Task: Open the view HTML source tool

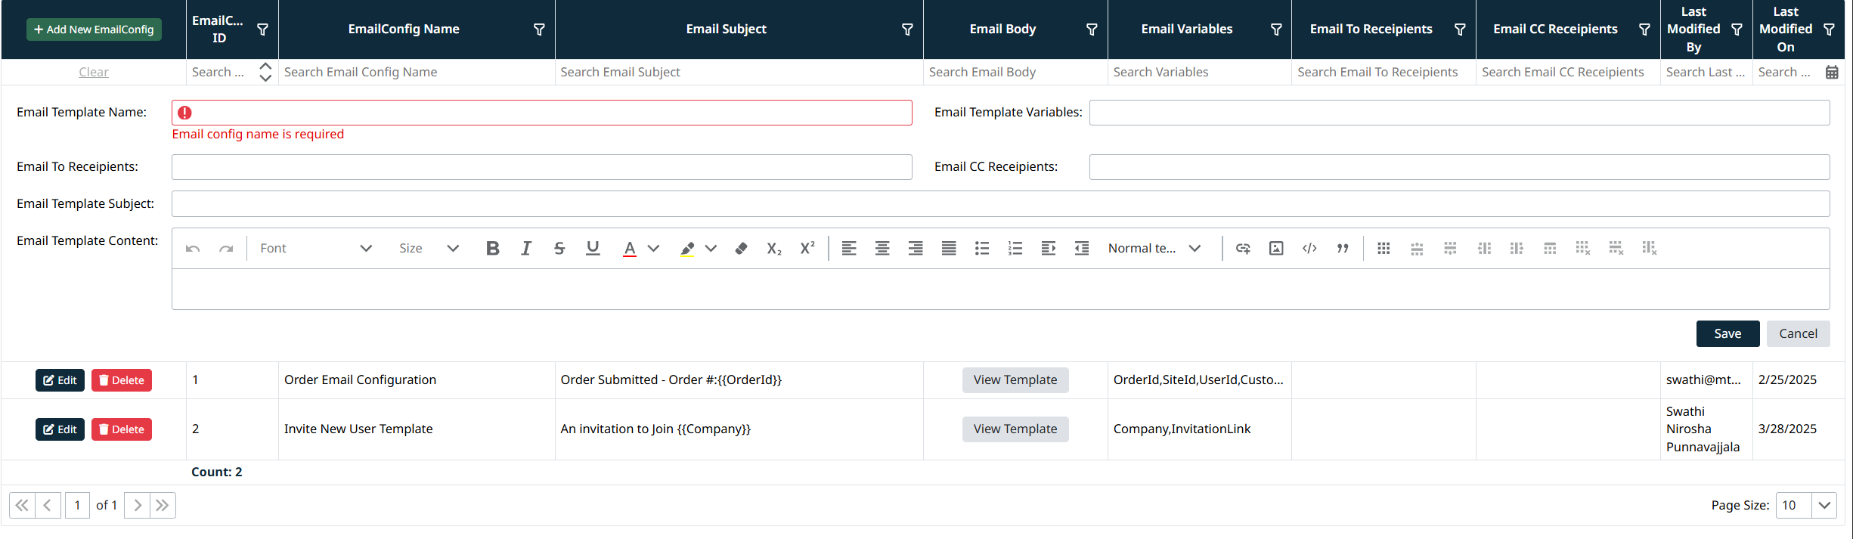Action: (1309, 248)
